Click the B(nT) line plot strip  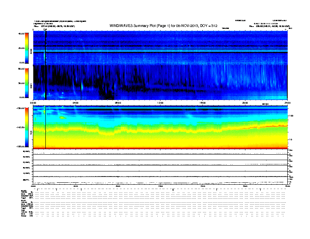(x=160, y=180)
